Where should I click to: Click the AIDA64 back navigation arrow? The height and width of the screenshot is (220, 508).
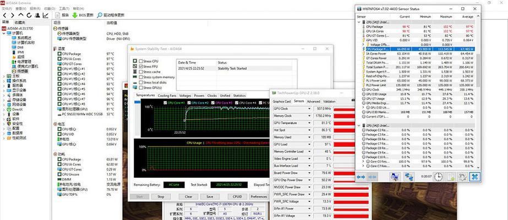click(x=4, y=15)
